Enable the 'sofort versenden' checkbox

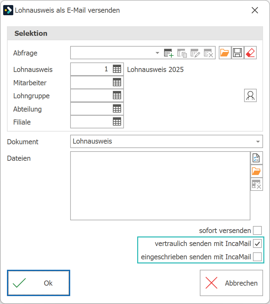coord(257,230)
